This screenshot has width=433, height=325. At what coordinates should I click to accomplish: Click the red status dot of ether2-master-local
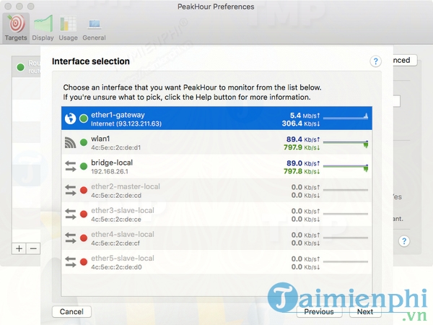(84, 191)
